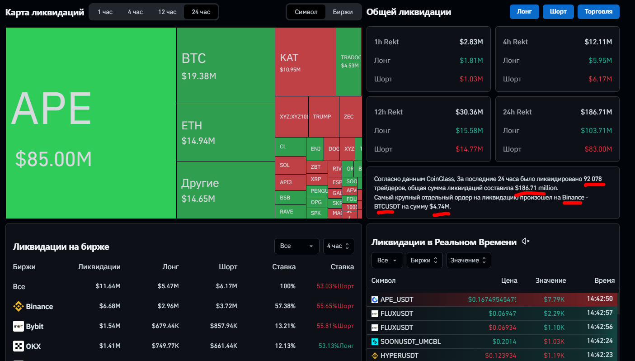635x361 pixels.
Task: Click the Цена column header
Action: 509,280
